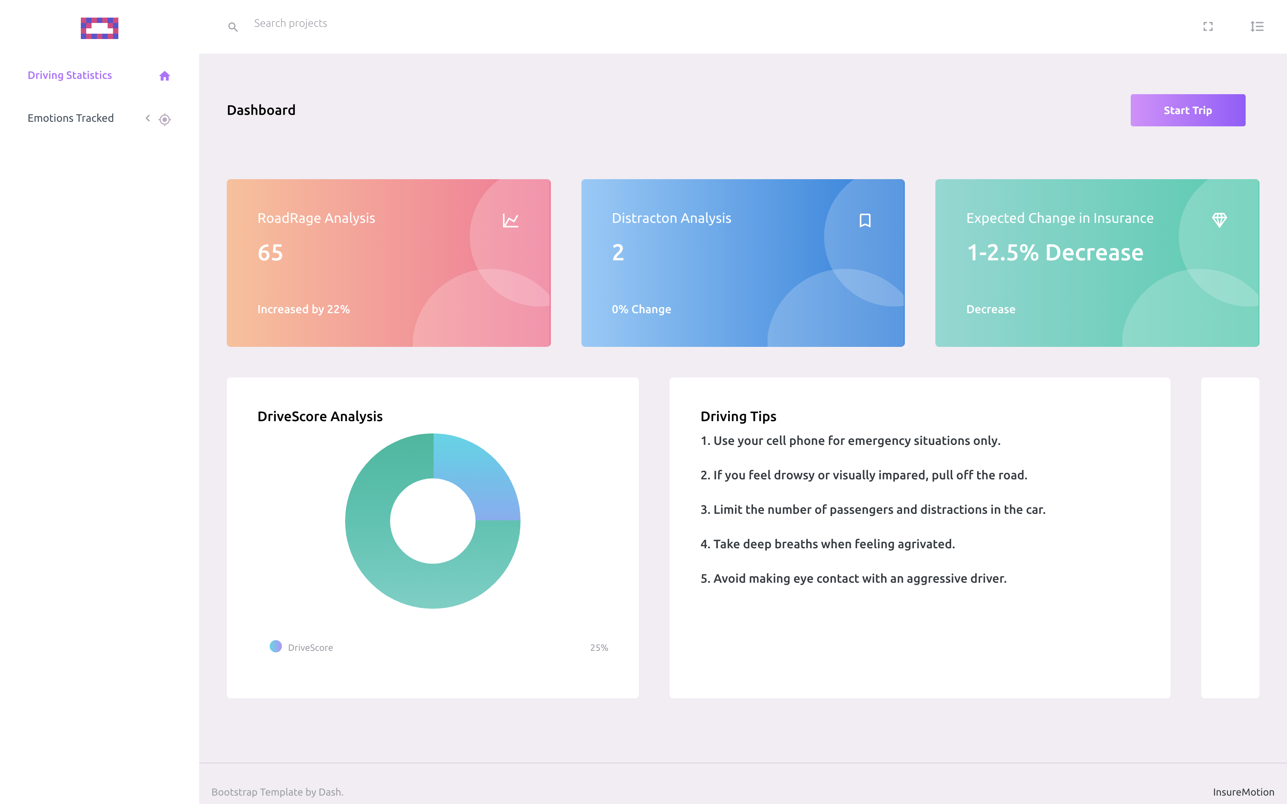
Task: Click the InsureMotion checkered logo
Action: coord(100,28)
